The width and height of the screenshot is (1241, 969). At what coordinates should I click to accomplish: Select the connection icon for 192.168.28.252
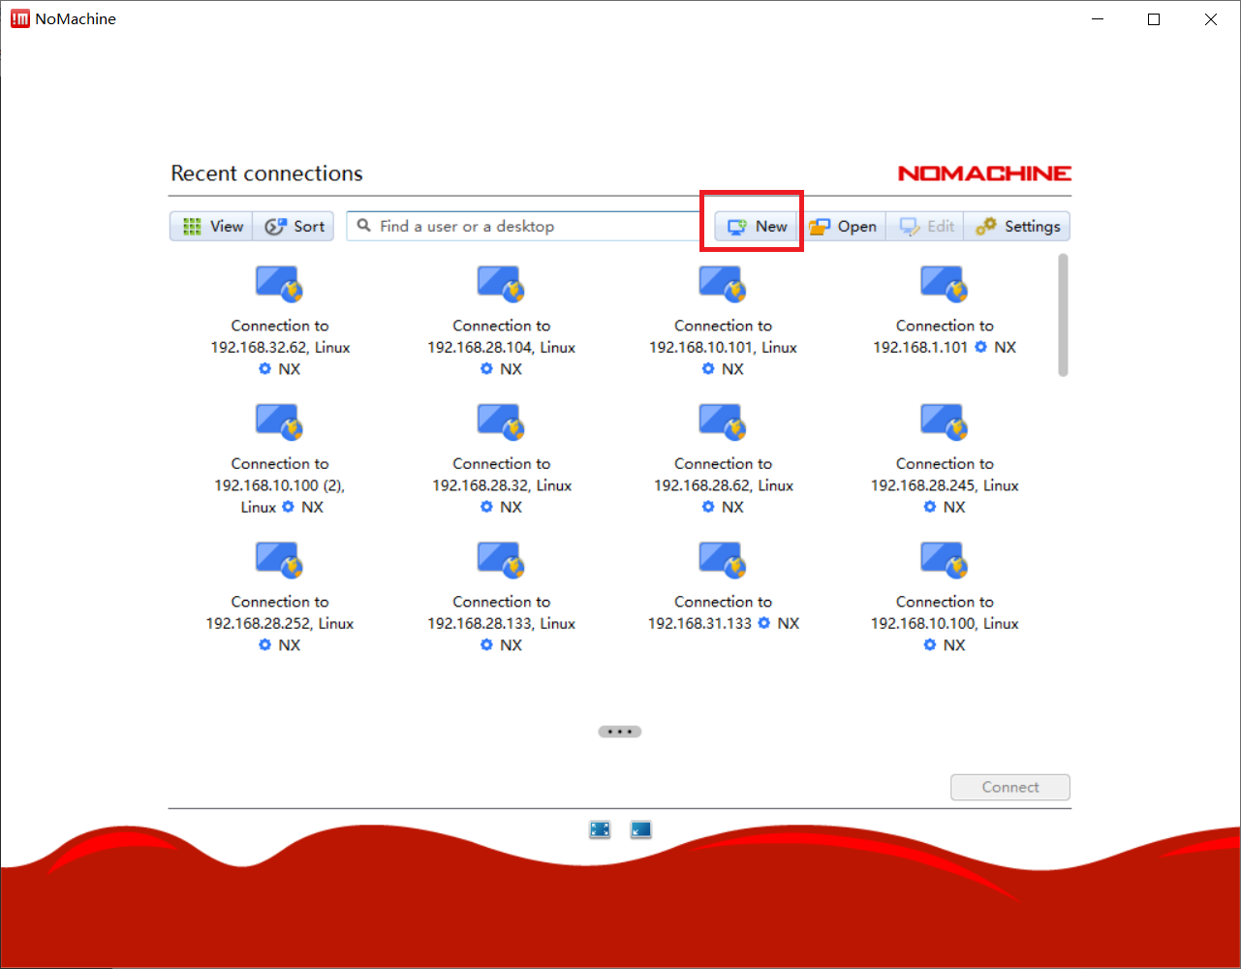(280, 561)
